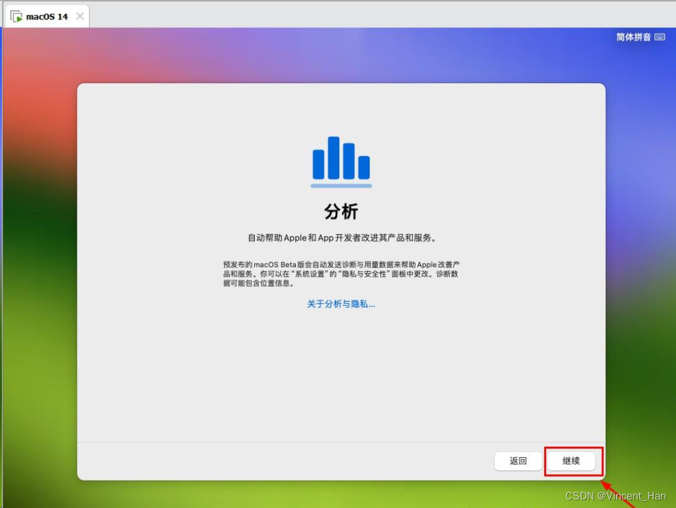
Task: Click the blue bar chart analytics icon
Action: 341,162
